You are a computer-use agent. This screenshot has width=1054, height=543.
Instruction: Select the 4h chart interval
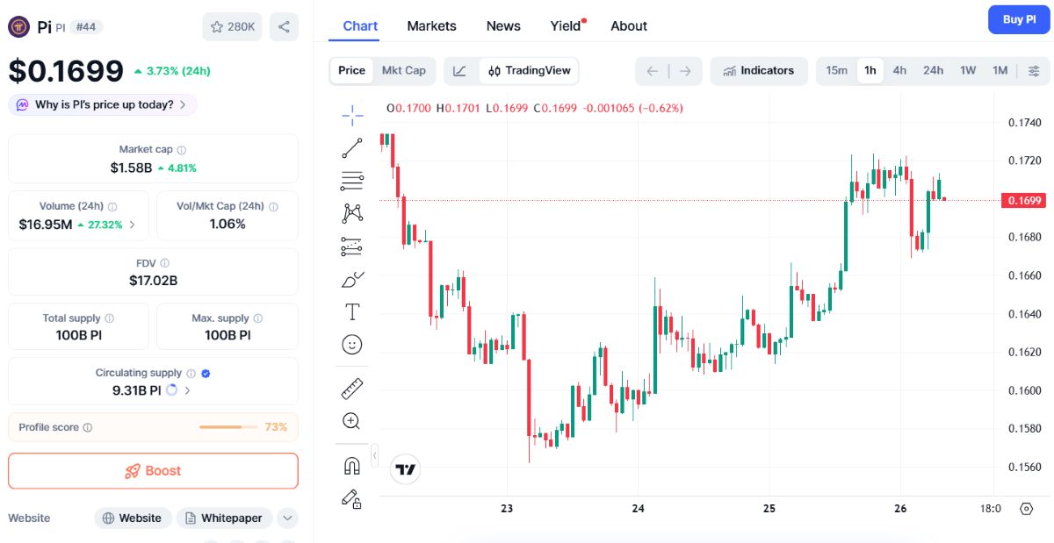[899, 71]
